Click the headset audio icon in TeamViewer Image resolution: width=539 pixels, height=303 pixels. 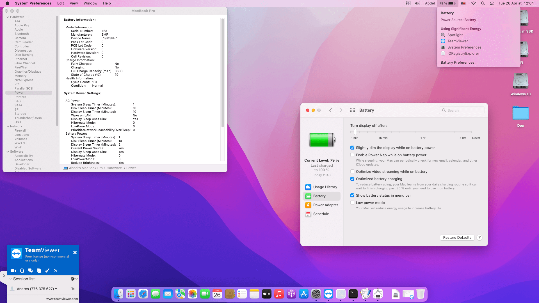click(22, 271)
